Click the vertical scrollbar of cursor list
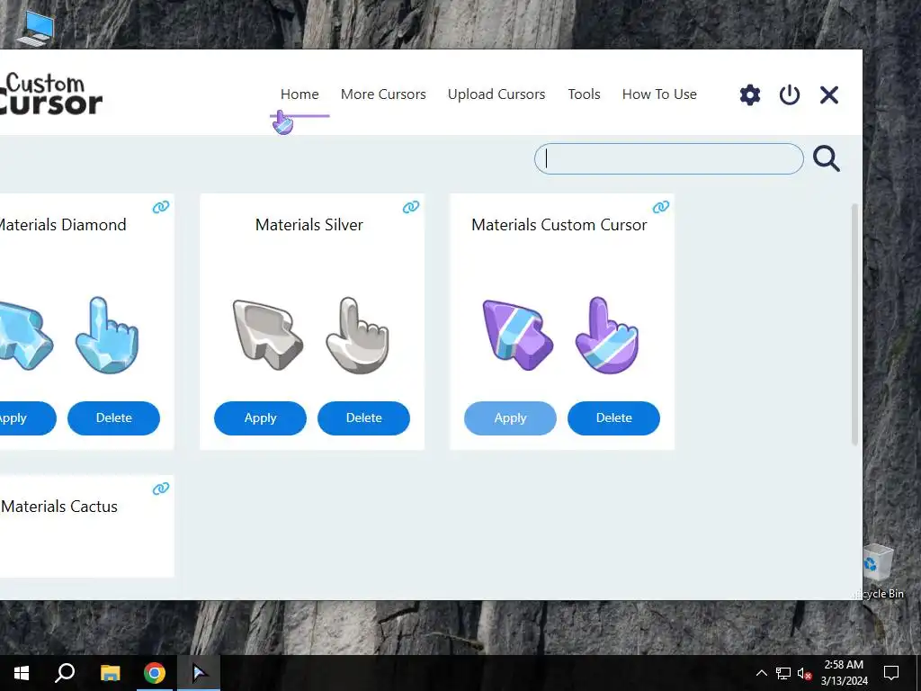 [x=854, y=324]
